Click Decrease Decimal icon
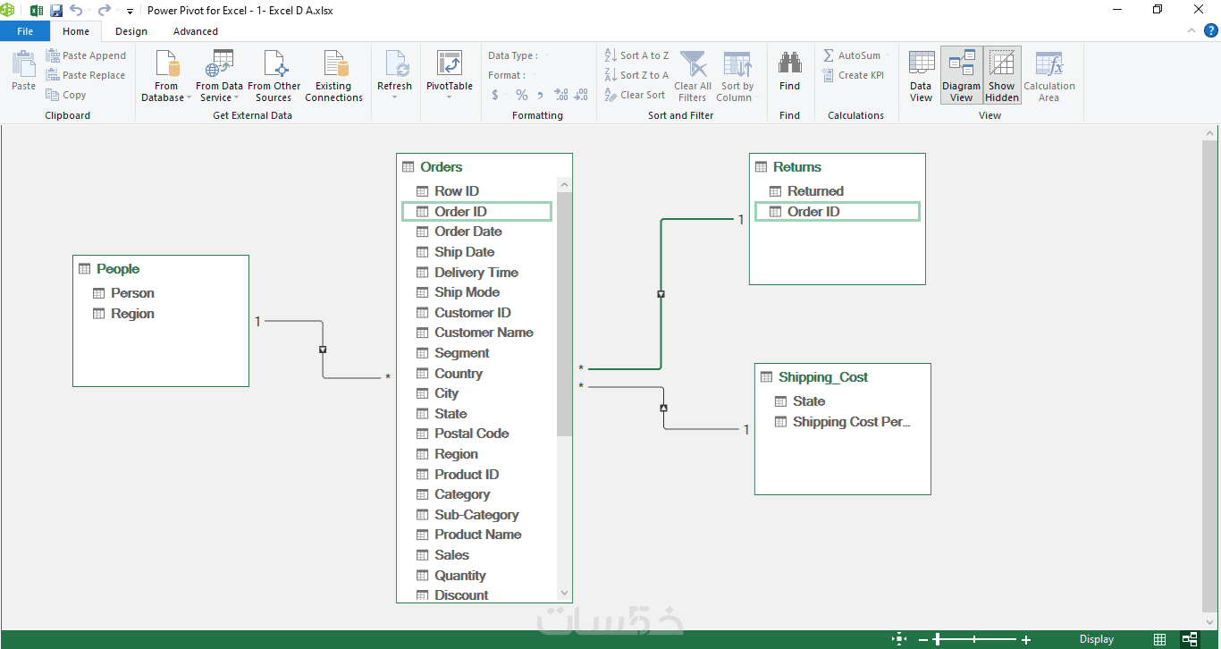 [581, 95]
